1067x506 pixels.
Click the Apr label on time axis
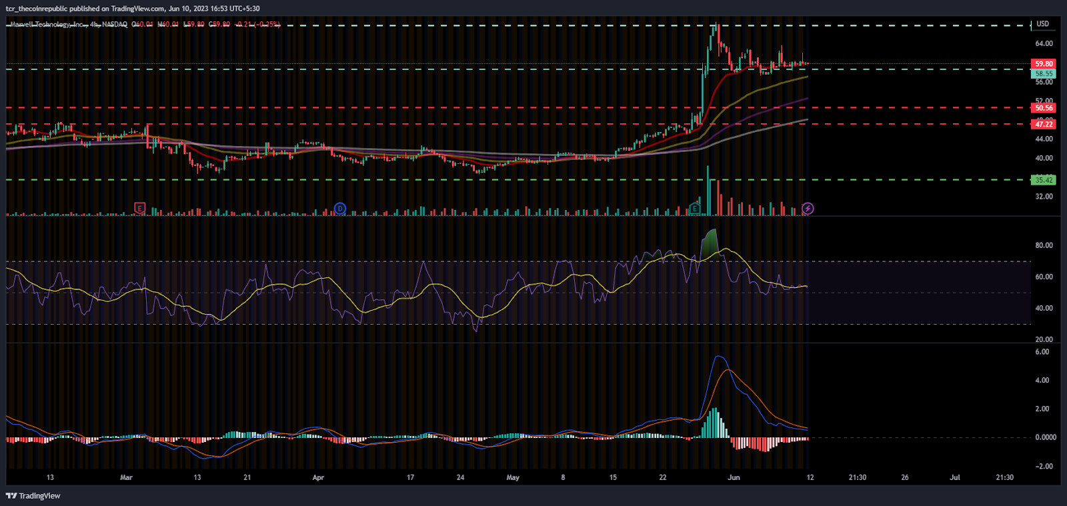pyautogui.click(x=318, y=478)
